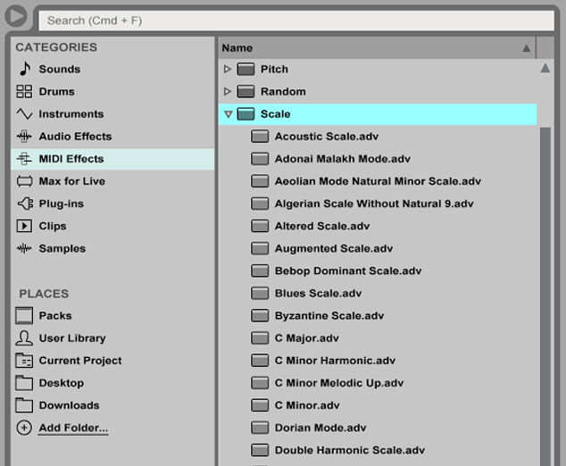Collapse the Scale folder triangle
Screen dimensions: 566x466
[229, 114]
